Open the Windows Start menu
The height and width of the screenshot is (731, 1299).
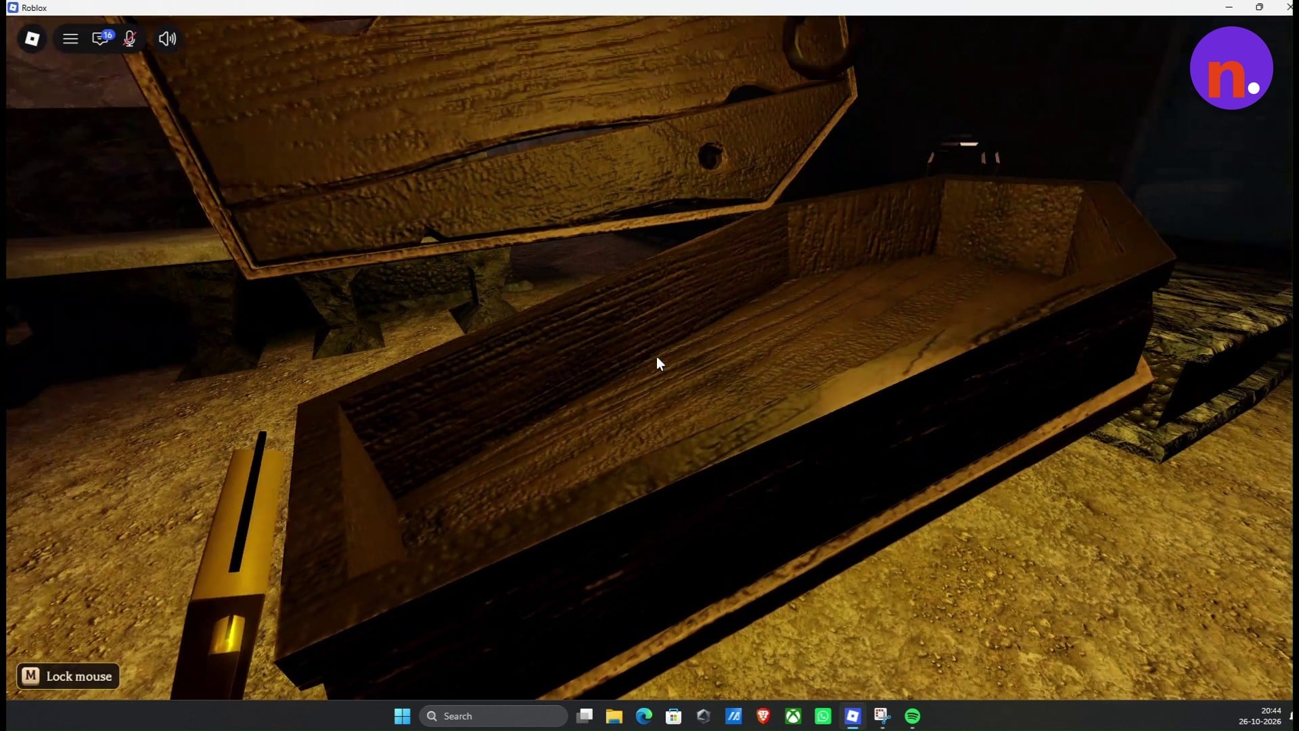click(402, 716)
